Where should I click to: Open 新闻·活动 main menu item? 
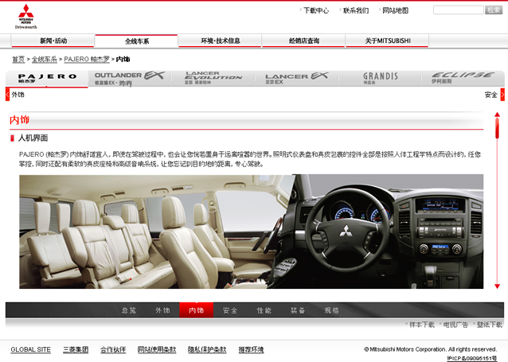pyautogui.click(x=53, y=41)
